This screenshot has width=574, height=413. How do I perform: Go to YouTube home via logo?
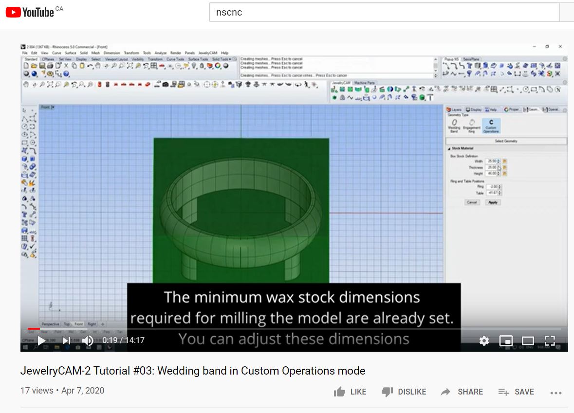[x=30, y=12]
